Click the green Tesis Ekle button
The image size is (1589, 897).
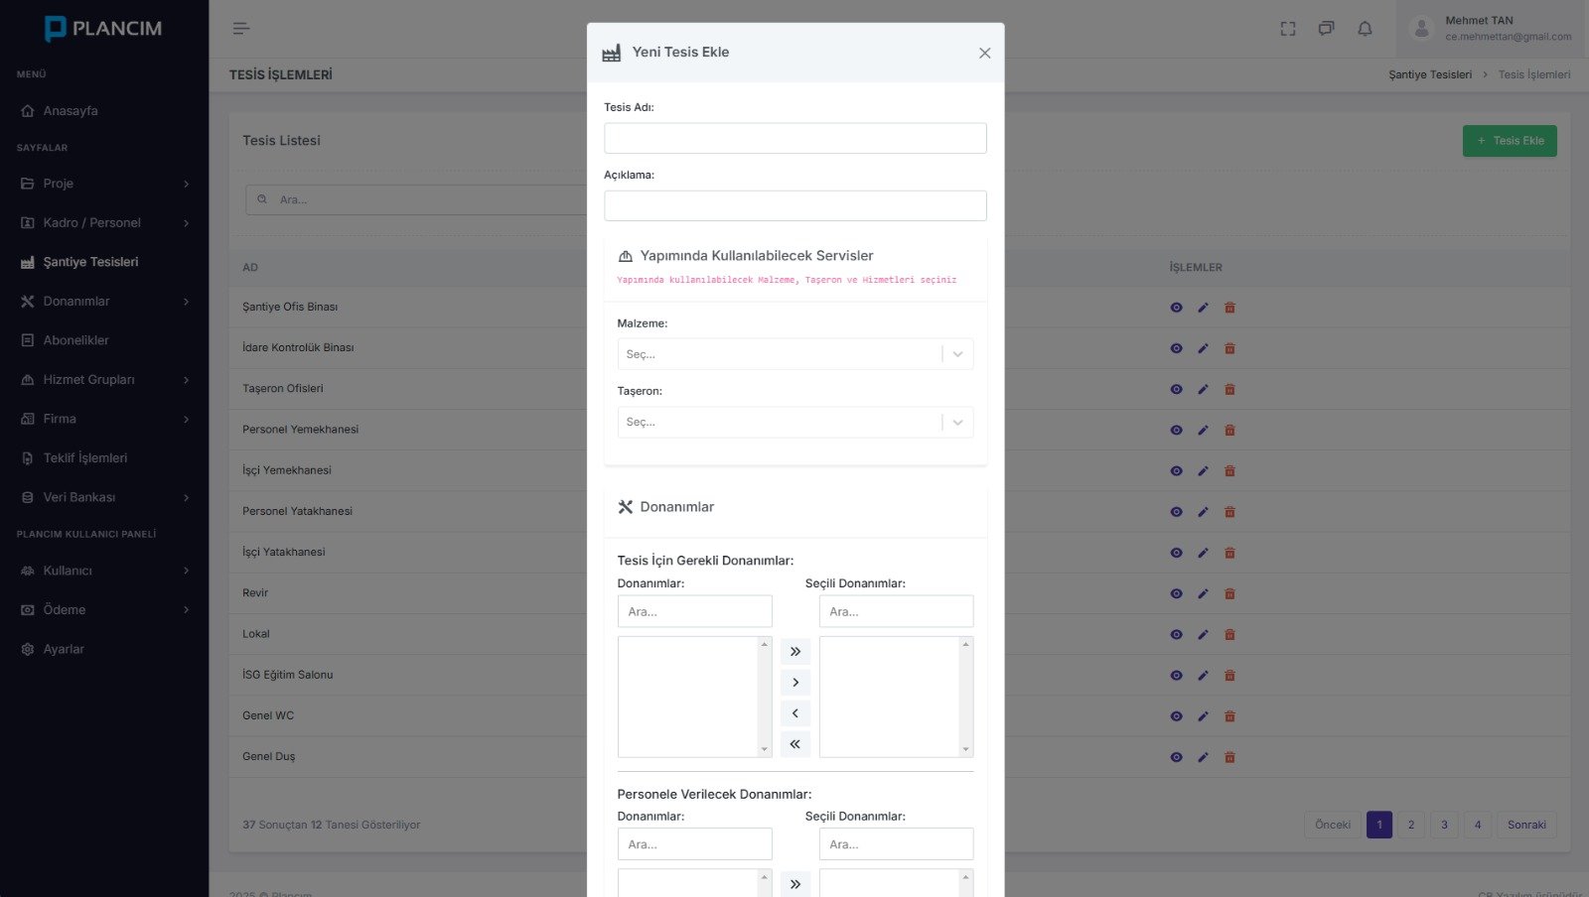(x=1510, y=141)
